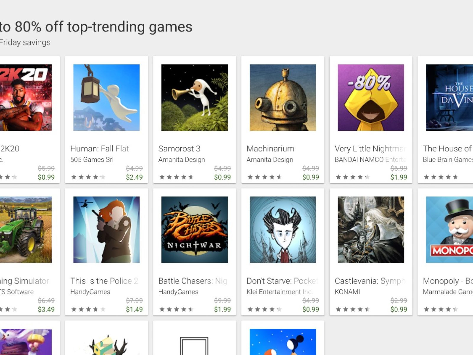Select the Machinarium robot icon
The width and height of the screenshot is (473, 355).
click(283, 98)
